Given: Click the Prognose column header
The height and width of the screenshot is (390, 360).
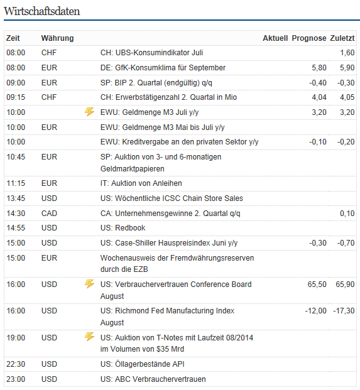Looking at the screenshot, I should 309,38.
